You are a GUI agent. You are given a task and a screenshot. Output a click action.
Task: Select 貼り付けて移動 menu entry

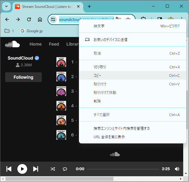(x=133, y=92)
